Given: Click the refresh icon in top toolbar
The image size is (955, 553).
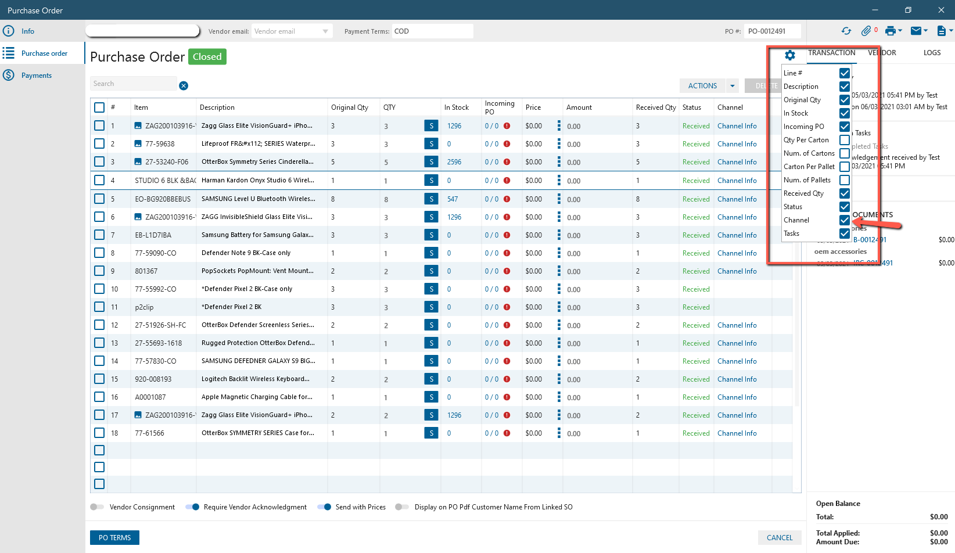Looking at the screenshot, I should (x=846, y=31).
